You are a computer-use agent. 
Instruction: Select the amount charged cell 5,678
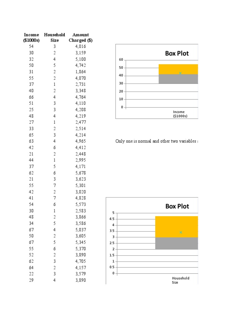(x=81, y=173)
